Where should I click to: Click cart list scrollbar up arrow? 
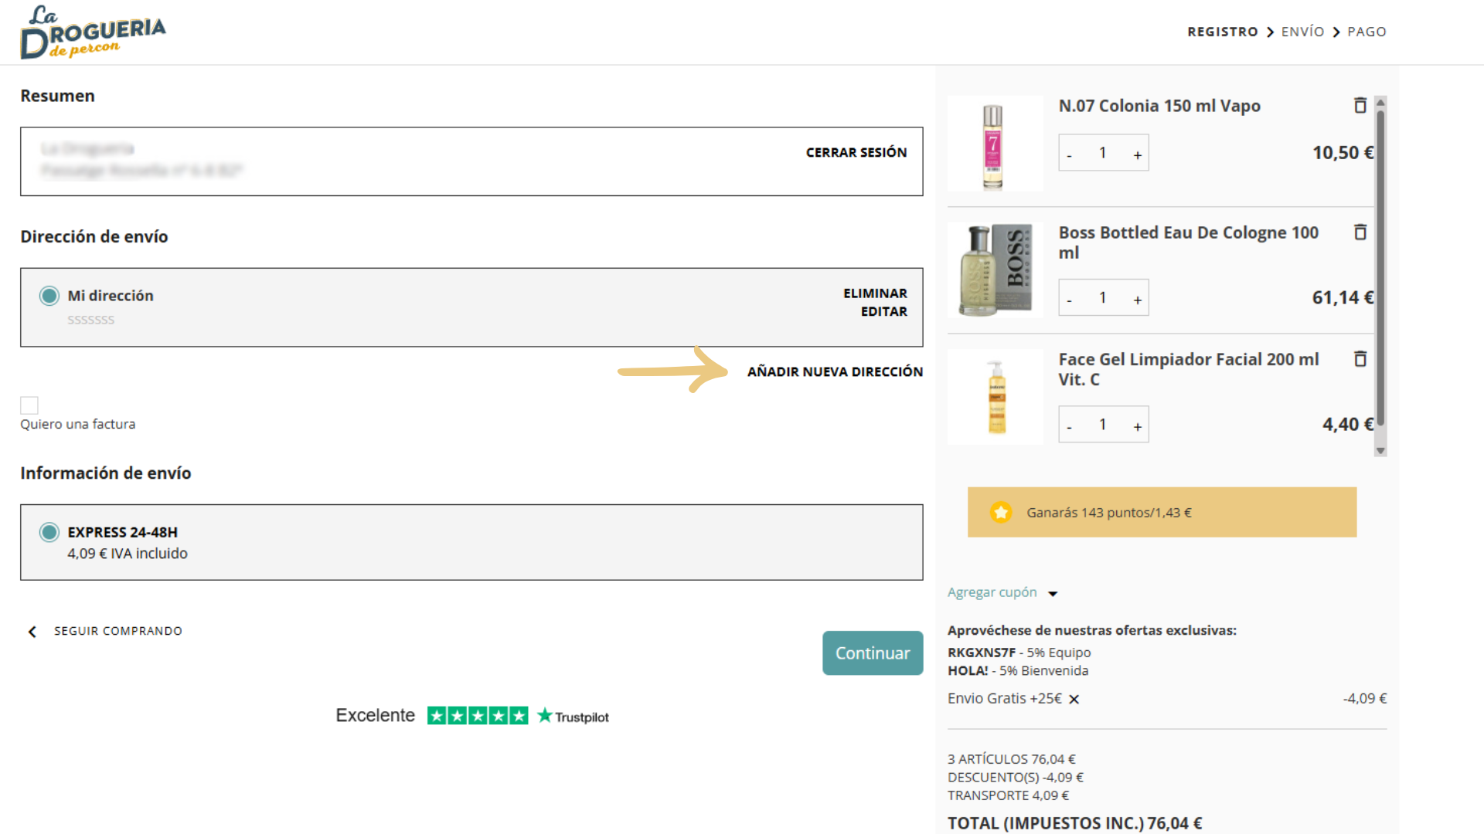tap(1380, 102)
